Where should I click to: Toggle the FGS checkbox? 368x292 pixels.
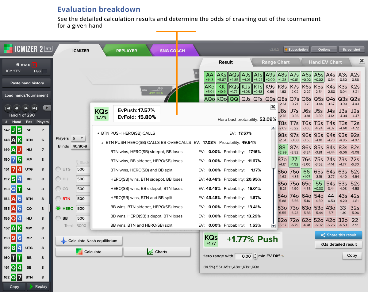point(45,71)
